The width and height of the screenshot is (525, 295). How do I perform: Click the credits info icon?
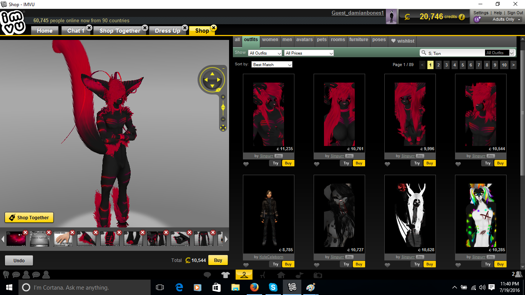[x=462, y=17]
